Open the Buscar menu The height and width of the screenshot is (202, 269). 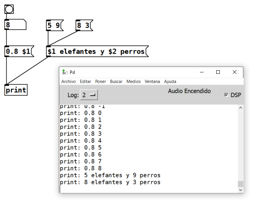coord(116,81)
